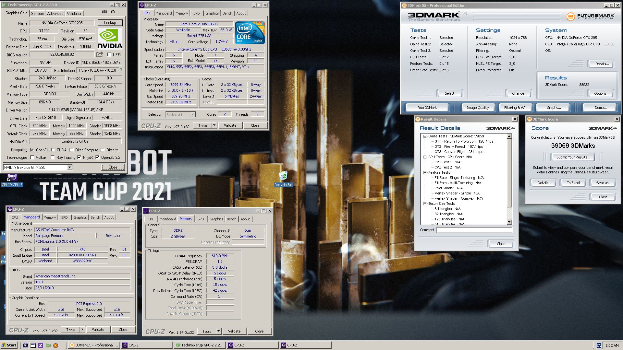Launch the PLL quick launch icon
This screenshot has width=623, height=350.
26,345
